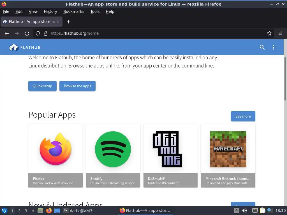Focus the flathub.org address bar
287x215 pixels.
154,33
